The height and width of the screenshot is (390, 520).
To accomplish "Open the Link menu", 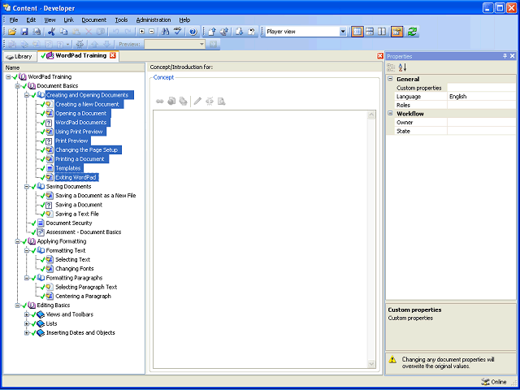I will (68, 19).
